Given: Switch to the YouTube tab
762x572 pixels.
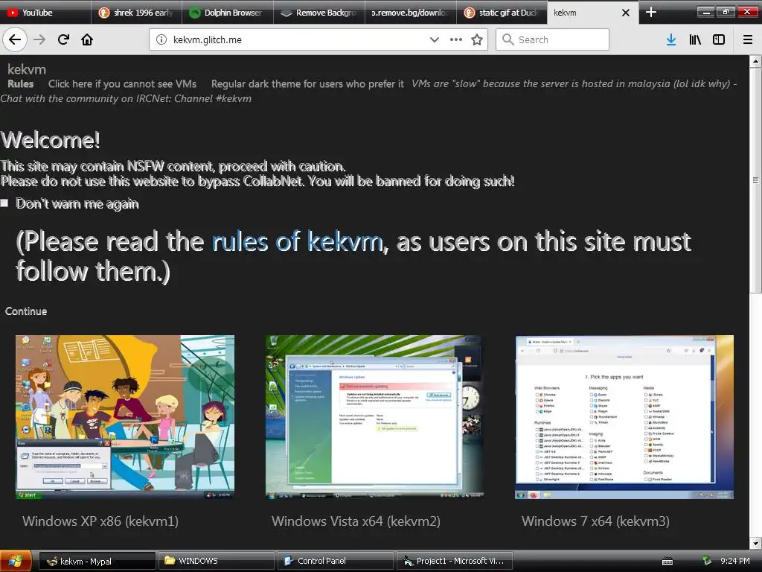Looking at the screenshot, I should [x=45, y=12].
